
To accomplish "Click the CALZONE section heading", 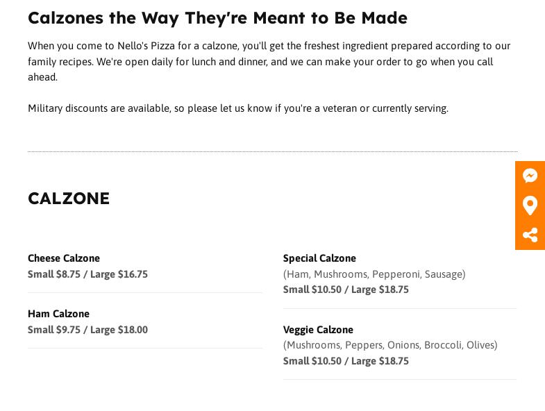I will point(69,199).
